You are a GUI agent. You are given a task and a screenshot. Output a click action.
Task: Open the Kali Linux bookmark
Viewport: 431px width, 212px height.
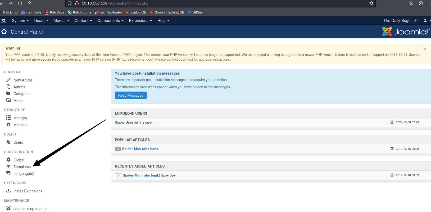[9, 12]
